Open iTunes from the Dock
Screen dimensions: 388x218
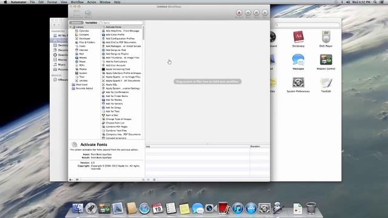click(x=238, y=208)
